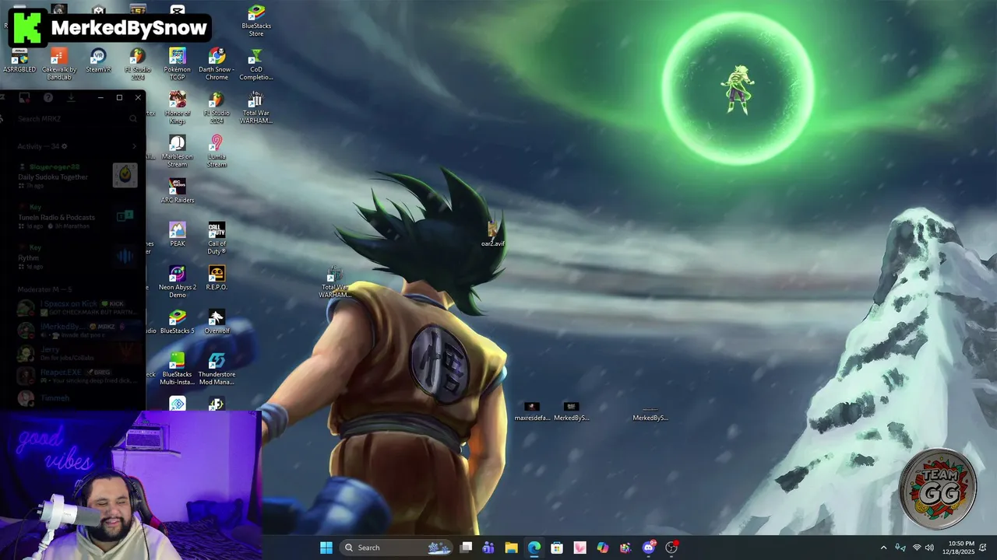Open the Windows Start menu
This screenshot has height=560, width=997.
coord(326,548)
